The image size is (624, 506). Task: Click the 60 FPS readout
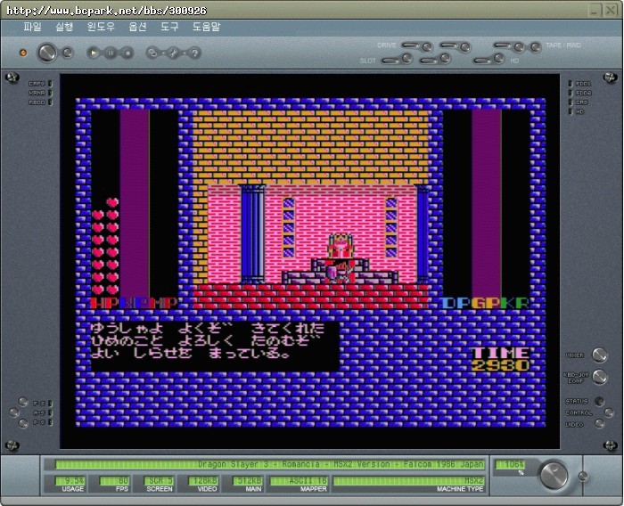point(114,481)
